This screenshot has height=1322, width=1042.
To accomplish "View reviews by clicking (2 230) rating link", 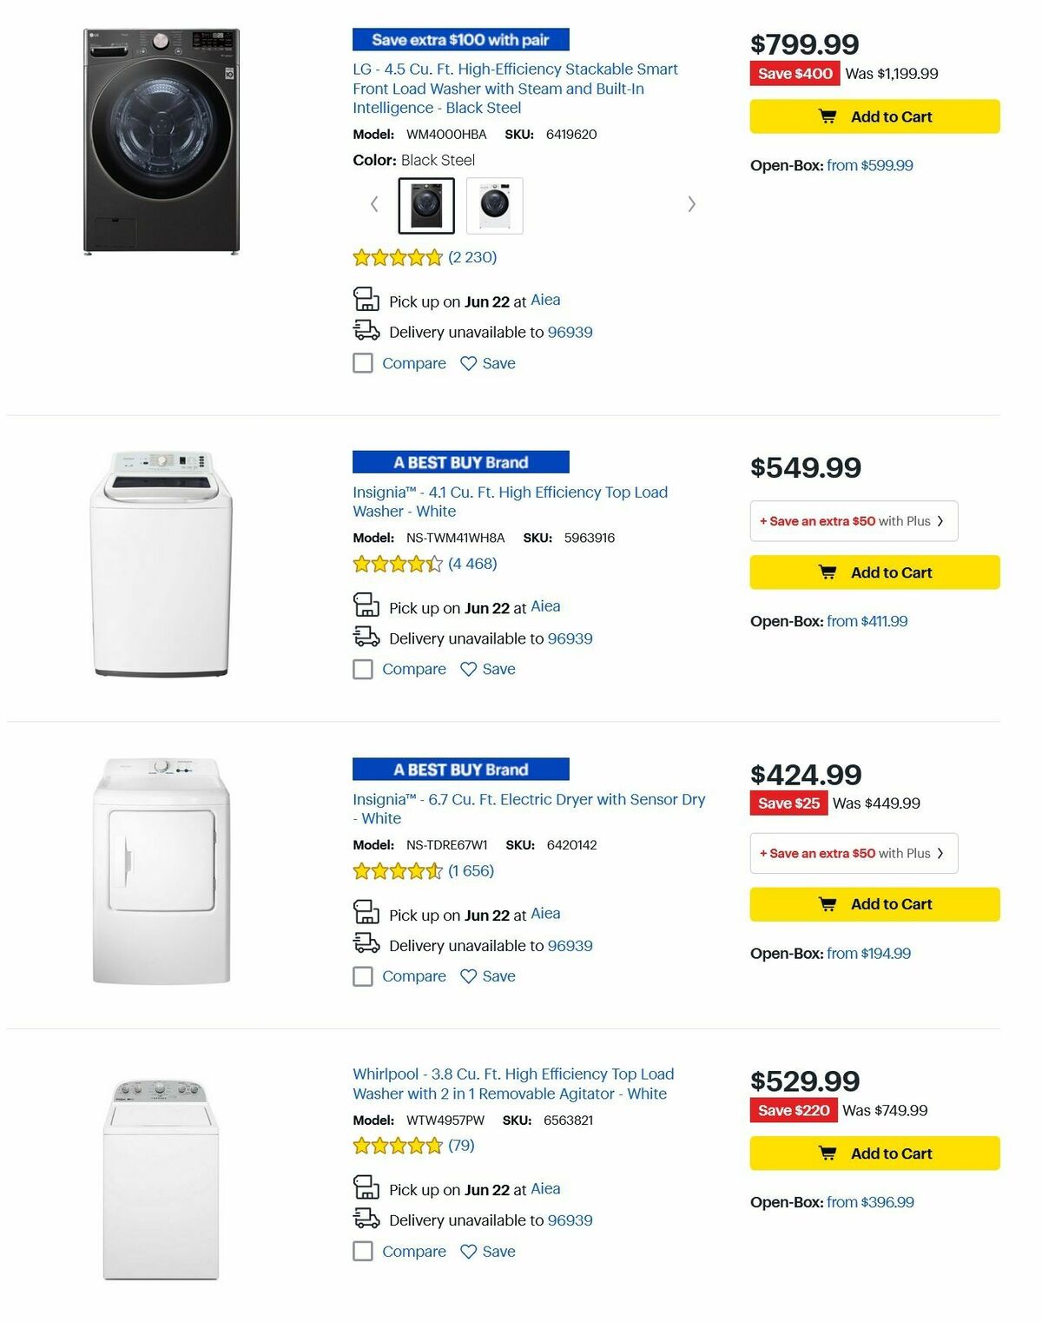I will pos(472,257).
